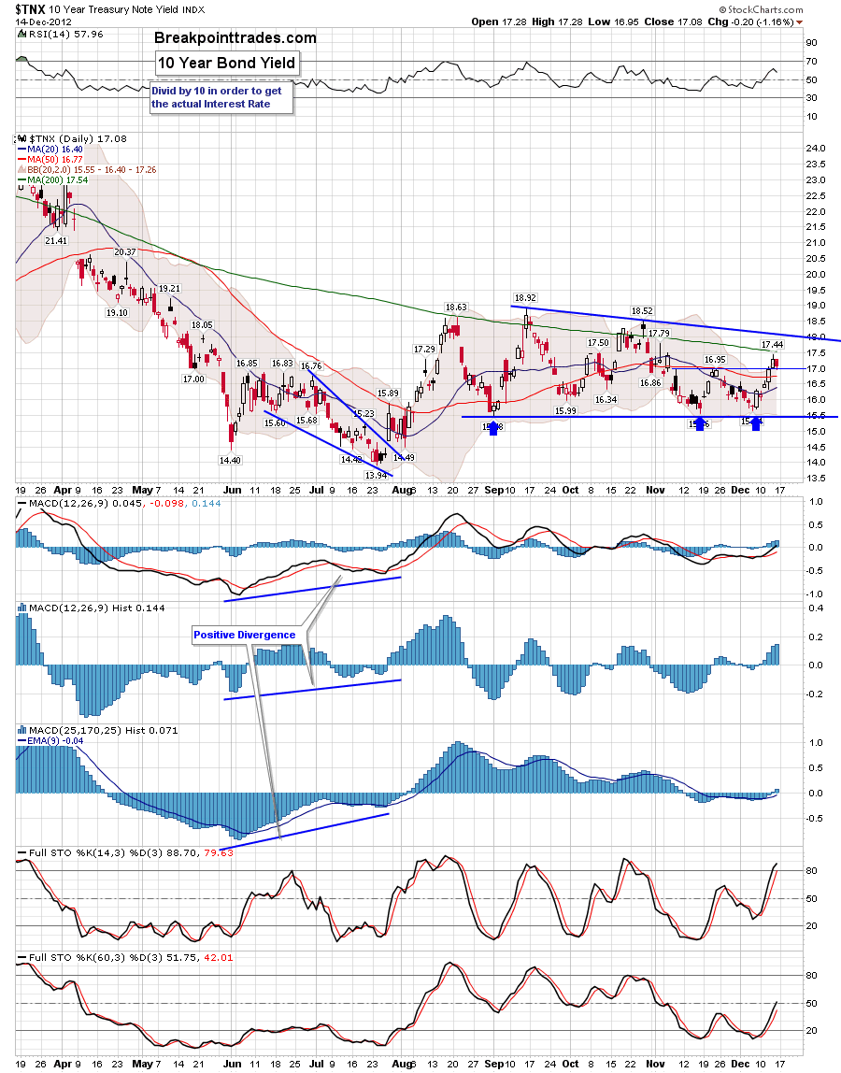Click the 17.79 price annotation
The height and width of the screenshot is (1073, 841).
659,334
